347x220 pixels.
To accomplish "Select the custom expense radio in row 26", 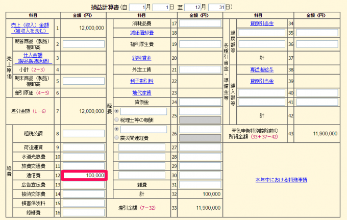I will click(117, 129).
